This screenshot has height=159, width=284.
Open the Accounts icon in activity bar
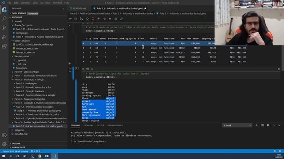point(4,135)
